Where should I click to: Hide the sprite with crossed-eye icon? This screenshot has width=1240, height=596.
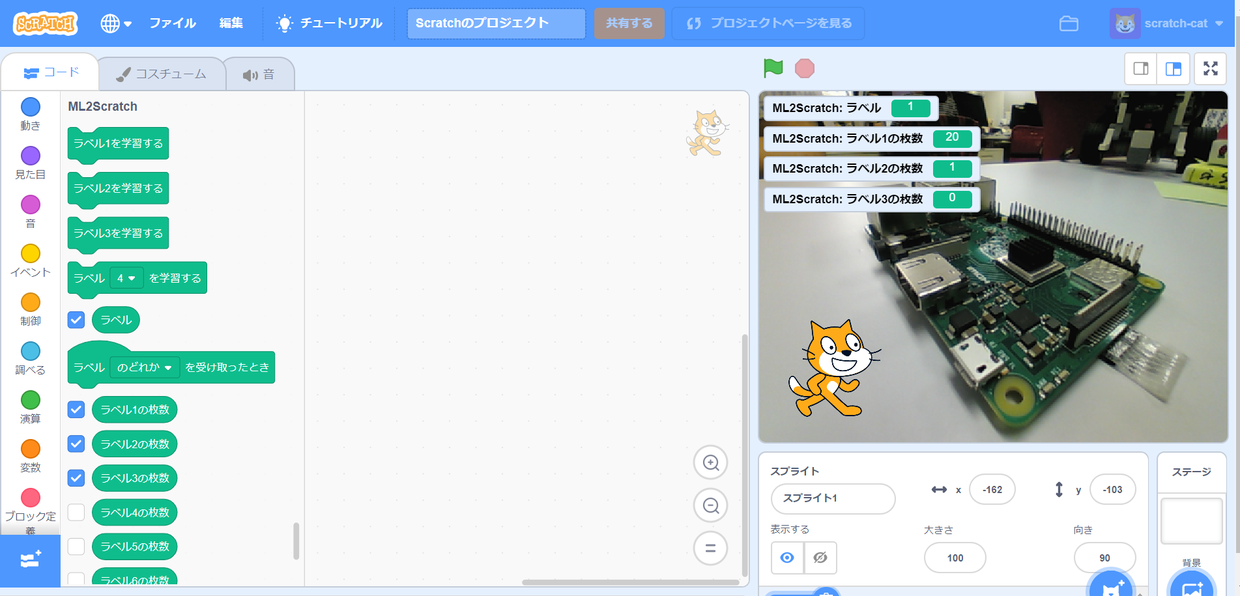point(820,558)
